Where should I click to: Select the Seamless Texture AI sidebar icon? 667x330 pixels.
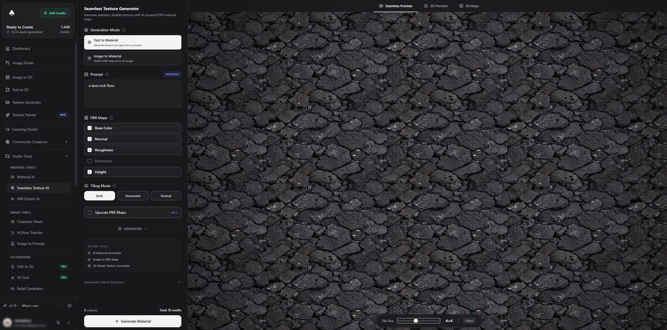point(13,188)
